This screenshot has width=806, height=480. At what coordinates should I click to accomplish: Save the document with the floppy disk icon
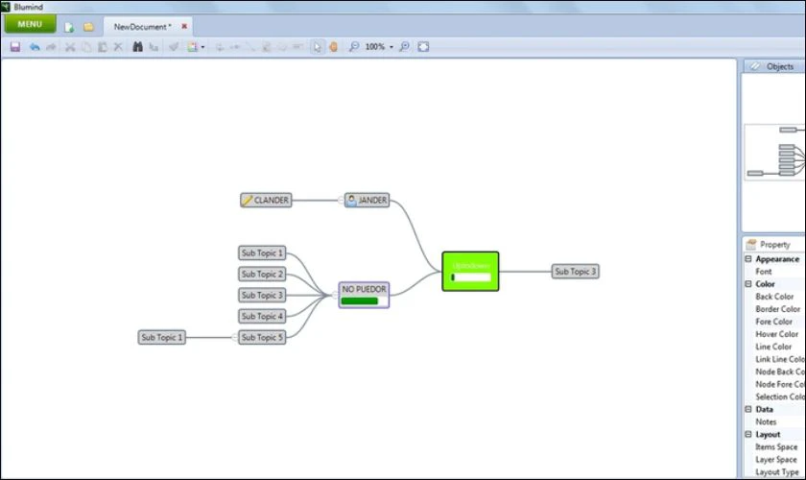pos(15,47)
